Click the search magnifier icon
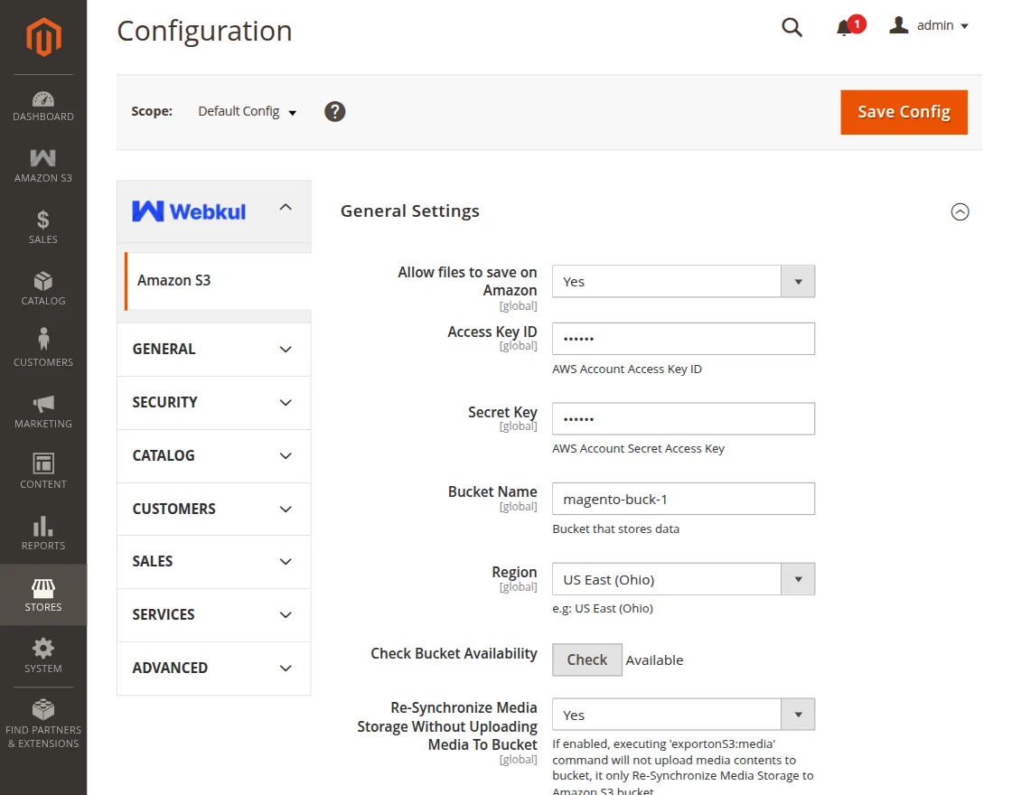This screenshot has width=1012, height=795. [x=792, y=27]
